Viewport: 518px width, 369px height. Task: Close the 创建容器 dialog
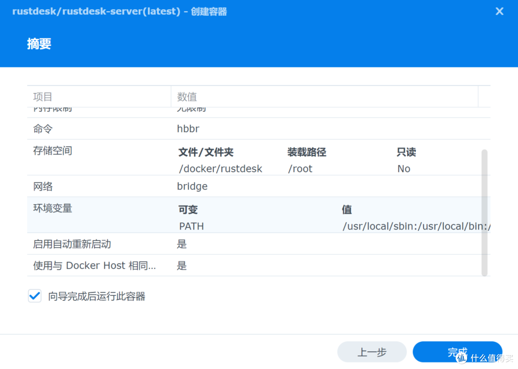tap(499, 11)
